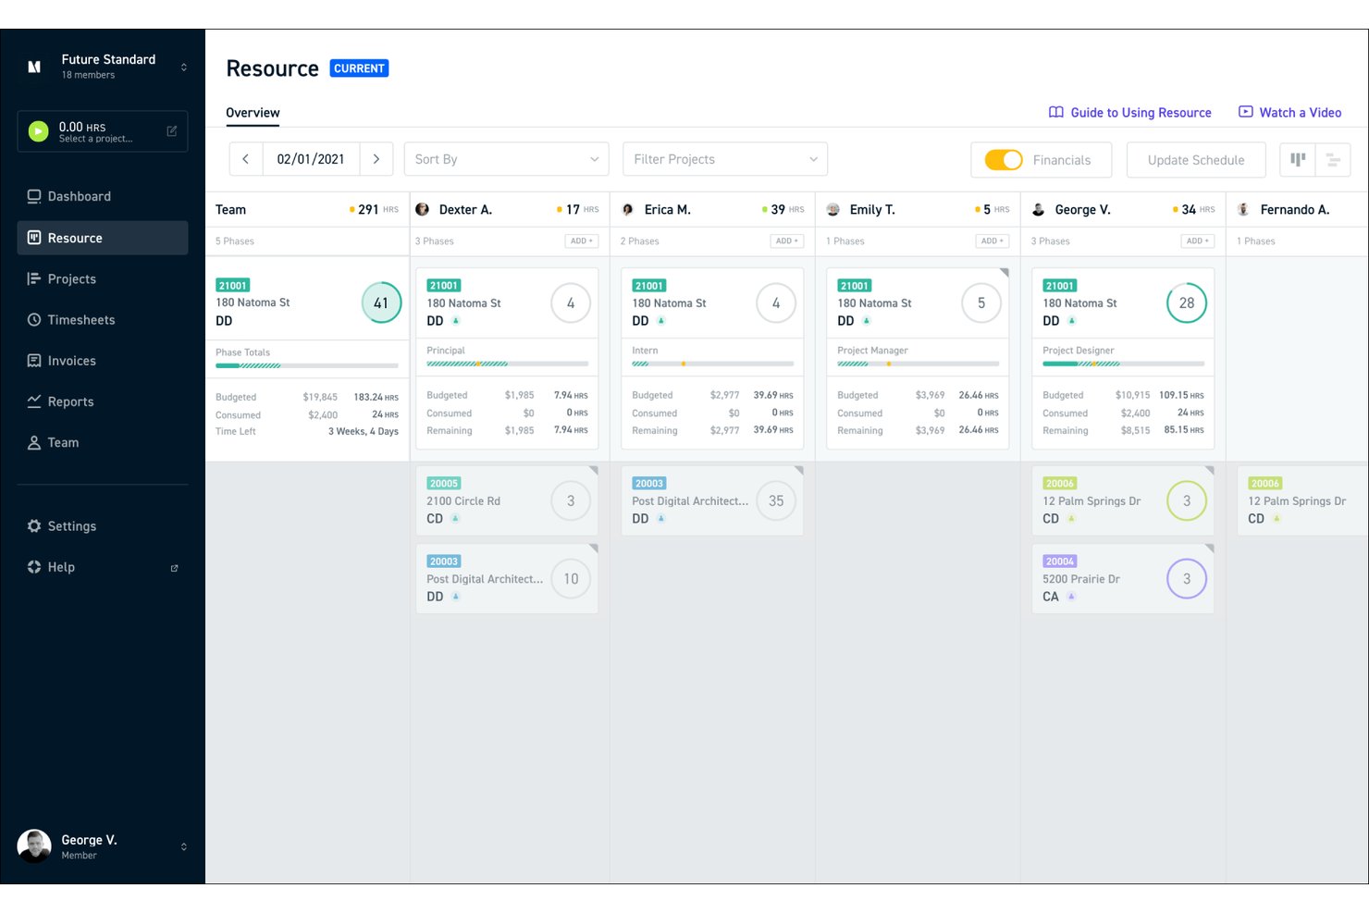Click the CURRENT badge
The width and height of the screenshot is (1369, 913).
point(359,68)
